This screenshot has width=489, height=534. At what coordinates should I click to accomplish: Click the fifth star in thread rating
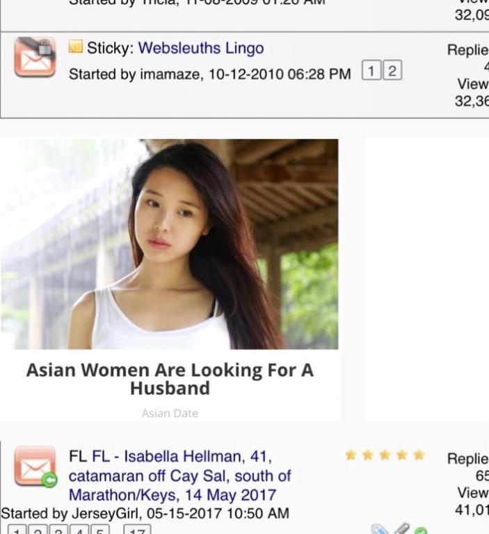(x=419, y=455)
